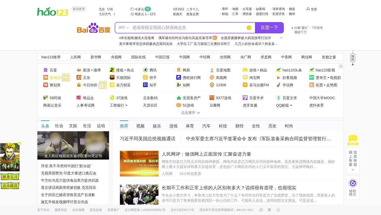The width and height of the screenshot is (381, 215).
Task: Click the number 3 hot-search badge
Action: 249,28
